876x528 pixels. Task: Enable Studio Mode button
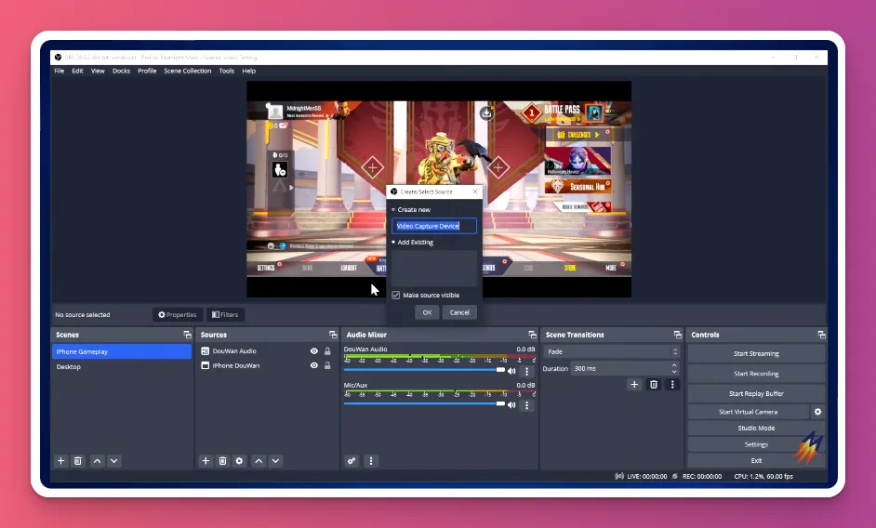[756, 428]
